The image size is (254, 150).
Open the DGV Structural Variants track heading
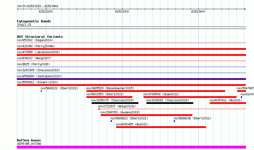[x=40, y=37]
